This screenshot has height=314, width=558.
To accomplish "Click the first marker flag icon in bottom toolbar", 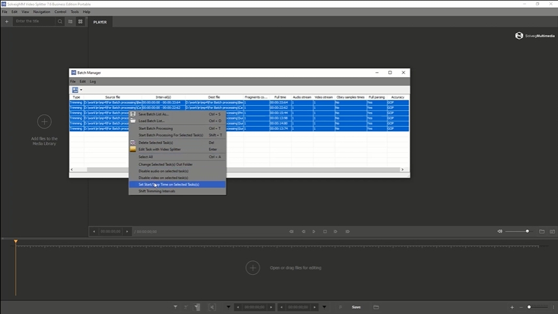I will (x=176, y=307).
